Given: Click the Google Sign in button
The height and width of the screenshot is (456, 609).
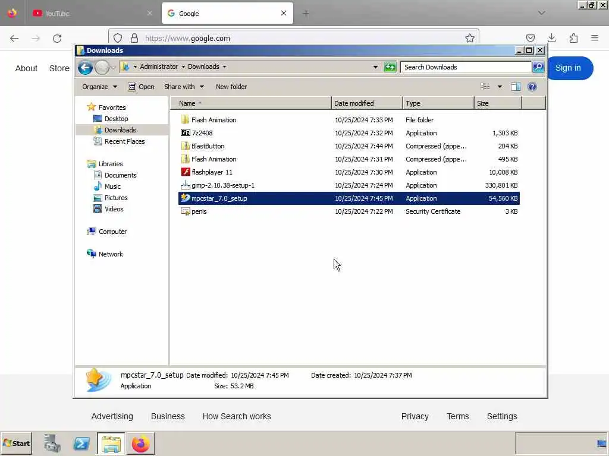Looking at the screenshot, I should (x=568, y=68).
